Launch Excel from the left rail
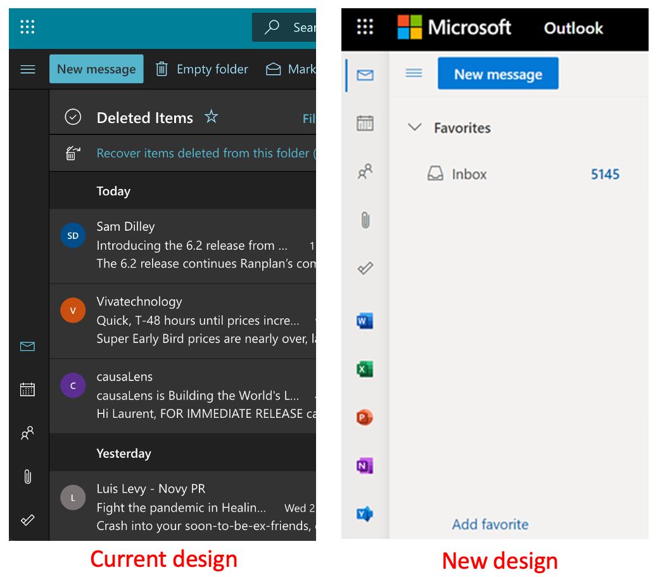Image resolution: width=660 pixels, height=577 pixels. 364,369
